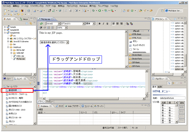
Task: Open the MyEclipse menu
Action: point(83,6)
